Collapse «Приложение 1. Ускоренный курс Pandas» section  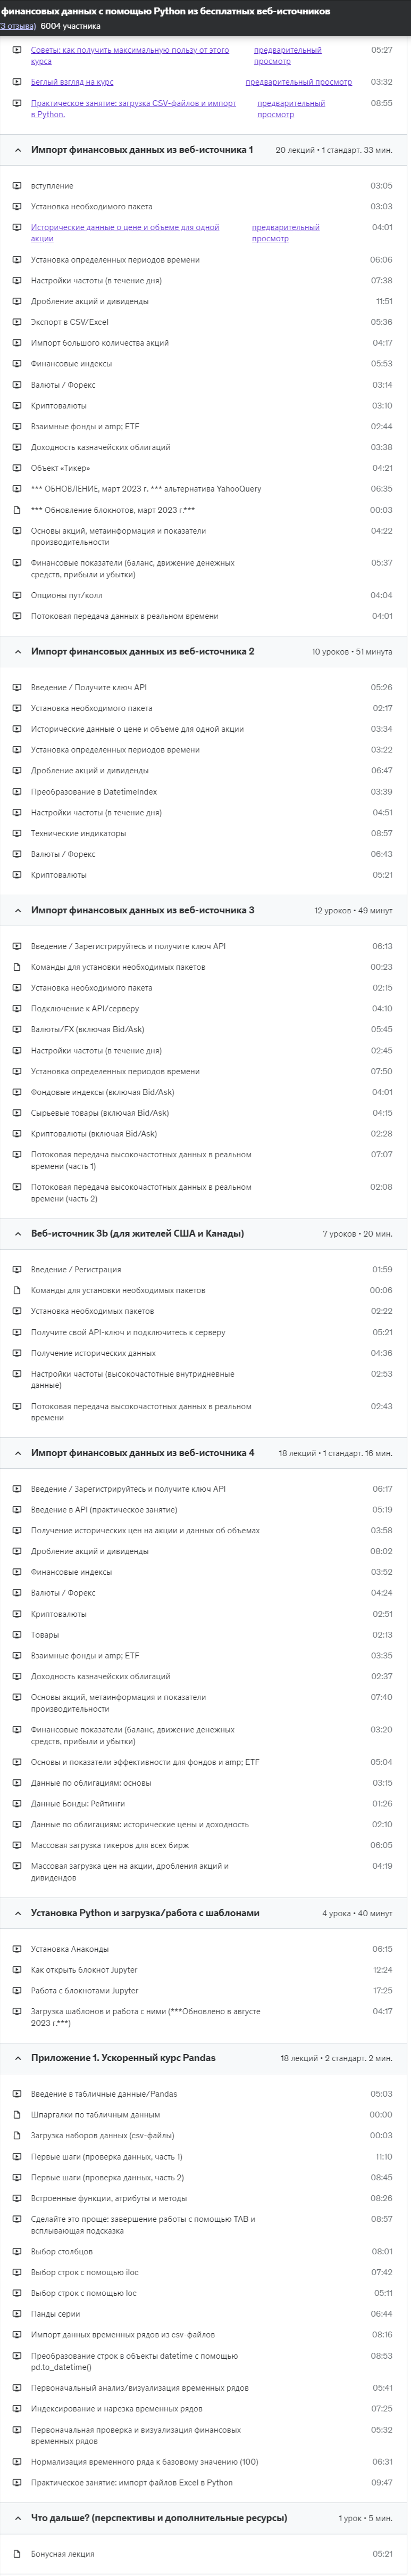point(17,2059)
